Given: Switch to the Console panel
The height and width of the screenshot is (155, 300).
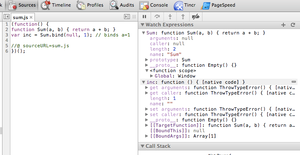Looking at the screenshot, I should click(x=154, y=5).
